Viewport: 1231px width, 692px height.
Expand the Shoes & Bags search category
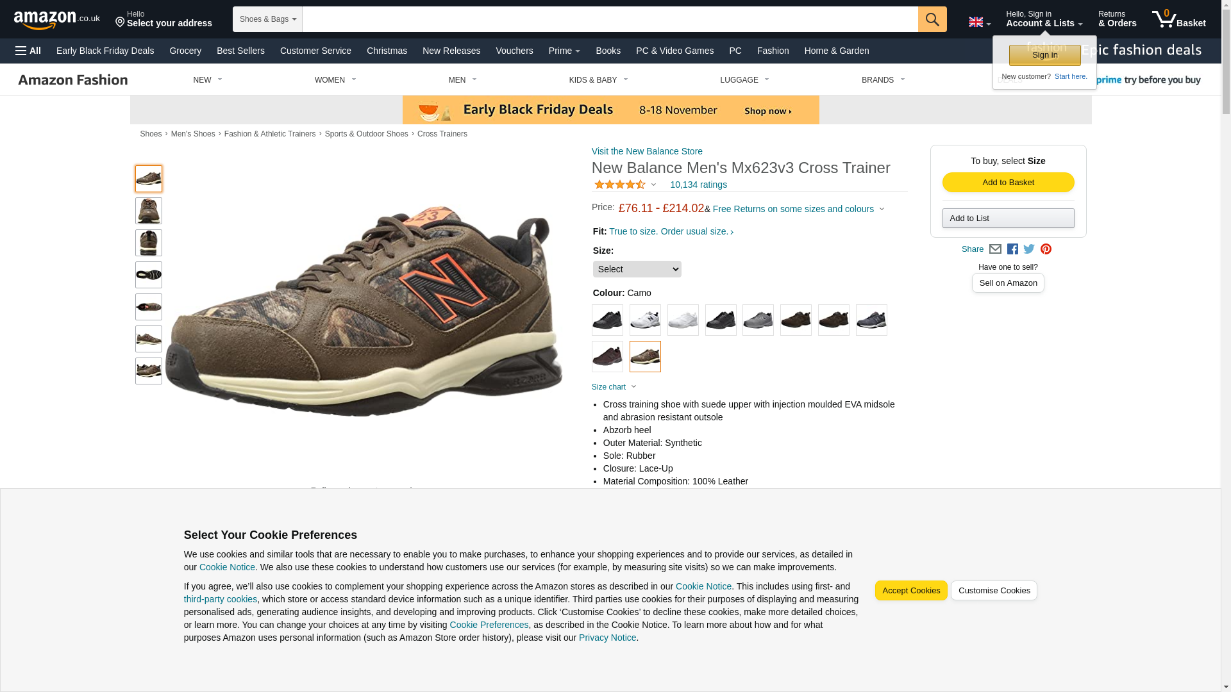point(267,19)
